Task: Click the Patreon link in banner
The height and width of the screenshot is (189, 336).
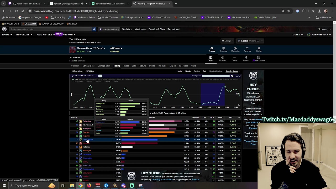Action: 196,180
